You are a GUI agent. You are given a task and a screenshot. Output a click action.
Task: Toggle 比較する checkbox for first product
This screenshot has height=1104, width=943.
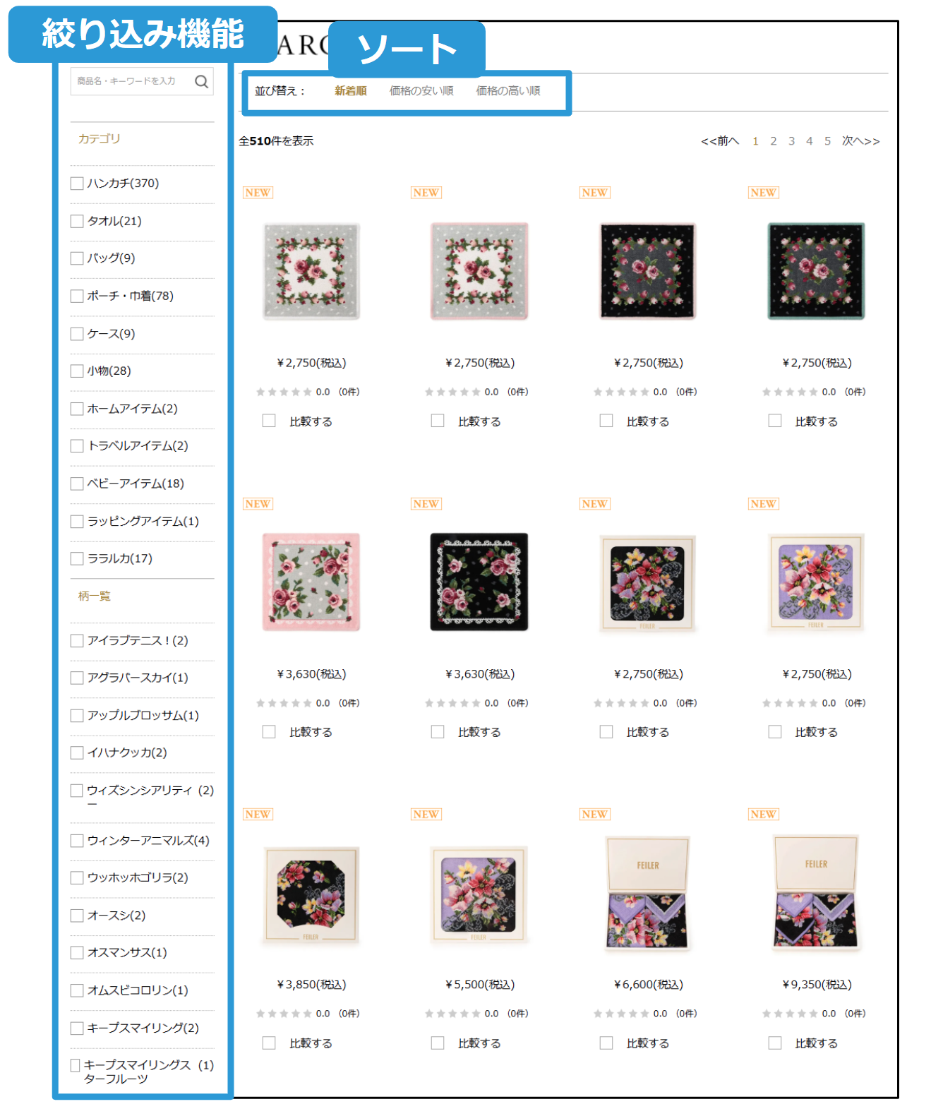pos(269,421)
